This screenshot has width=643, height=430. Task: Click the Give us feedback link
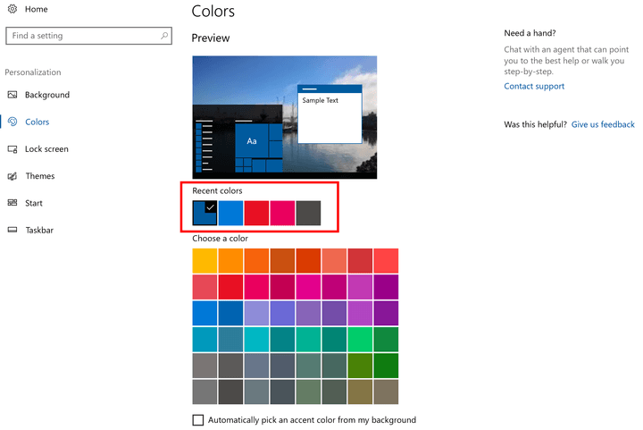coord(603,125)
